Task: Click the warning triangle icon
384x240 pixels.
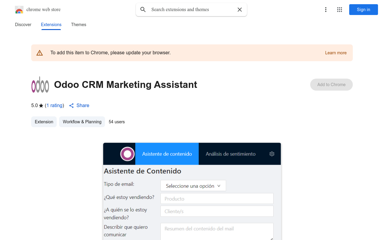Action: (x=40, y=53)
